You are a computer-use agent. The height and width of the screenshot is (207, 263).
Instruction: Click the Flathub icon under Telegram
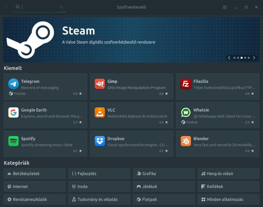click(x=11, y=94)
